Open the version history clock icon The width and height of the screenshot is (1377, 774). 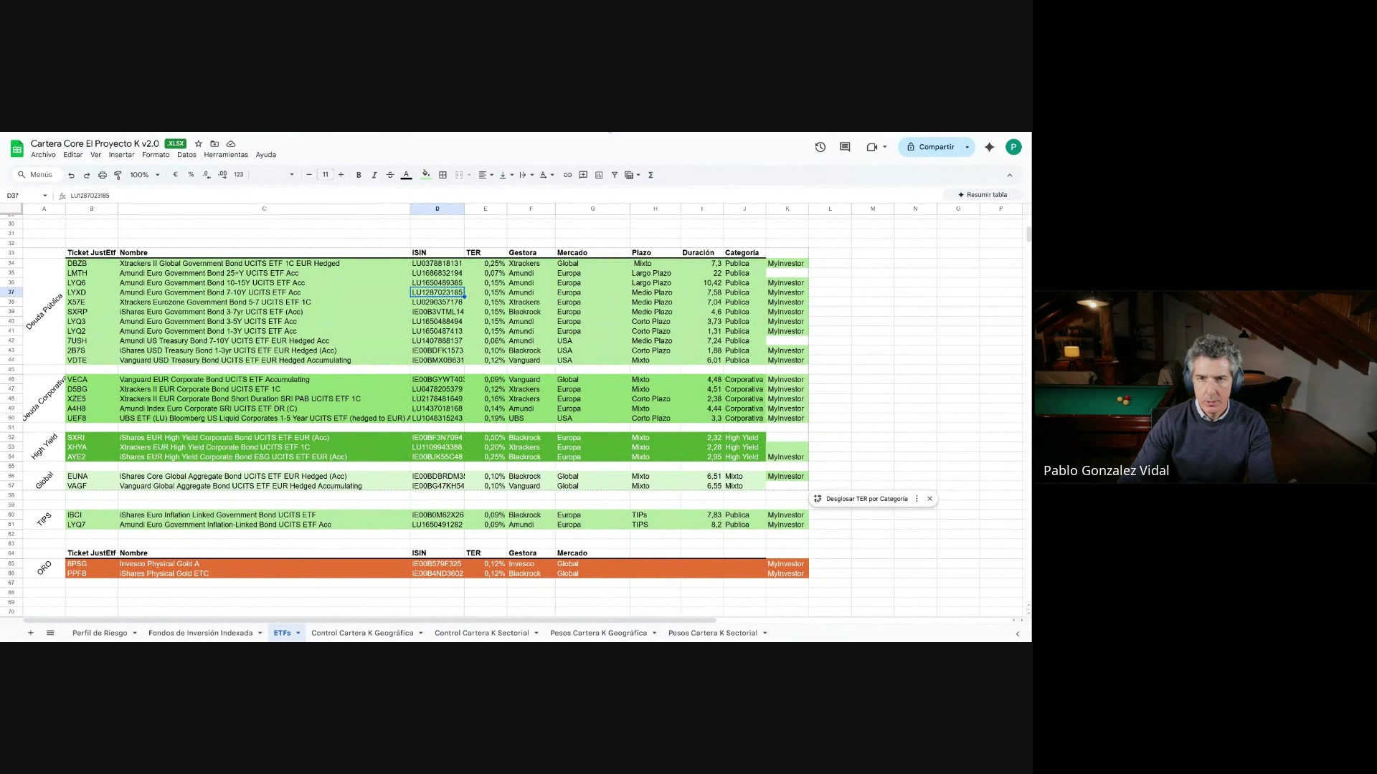(x=820, y=147)
